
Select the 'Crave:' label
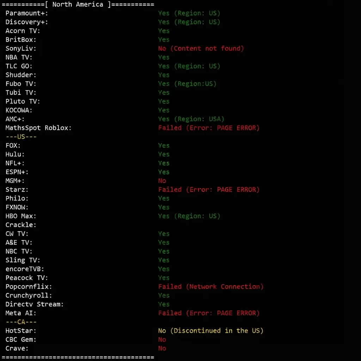[17, 349]
